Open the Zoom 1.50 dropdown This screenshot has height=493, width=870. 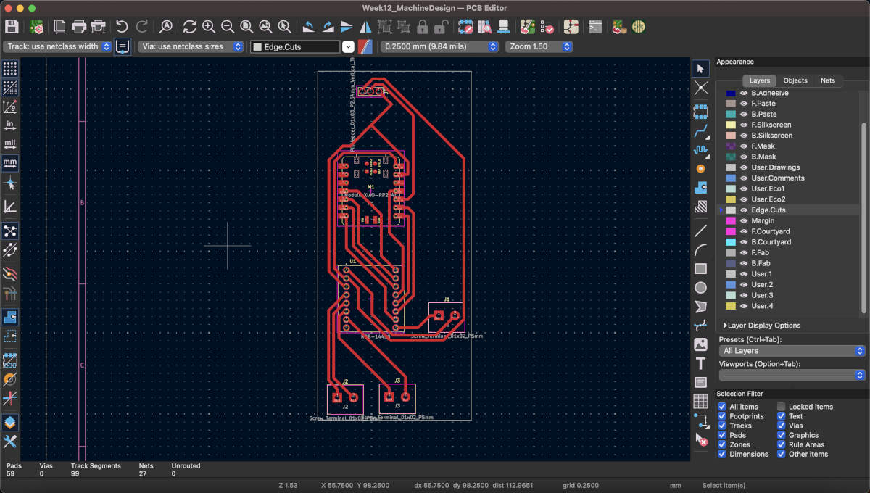click(x=539, y=46)
